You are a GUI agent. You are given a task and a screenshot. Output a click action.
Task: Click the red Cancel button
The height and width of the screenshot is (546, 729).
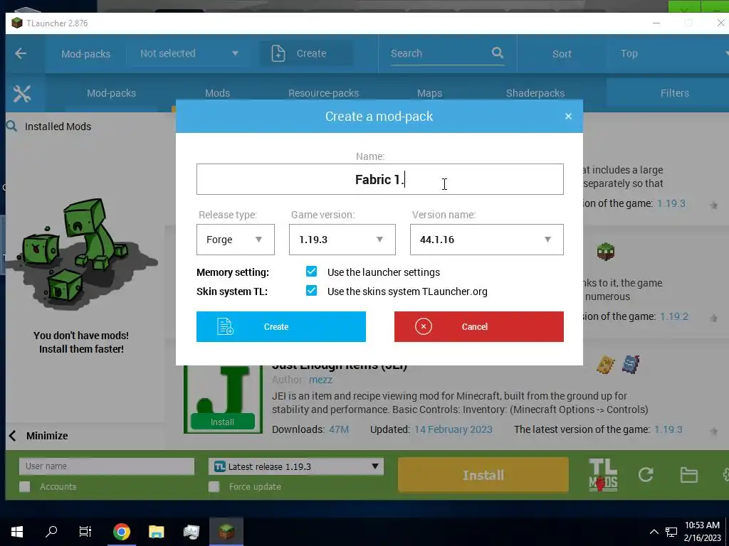pyautogui.click(x=479, y=327)
